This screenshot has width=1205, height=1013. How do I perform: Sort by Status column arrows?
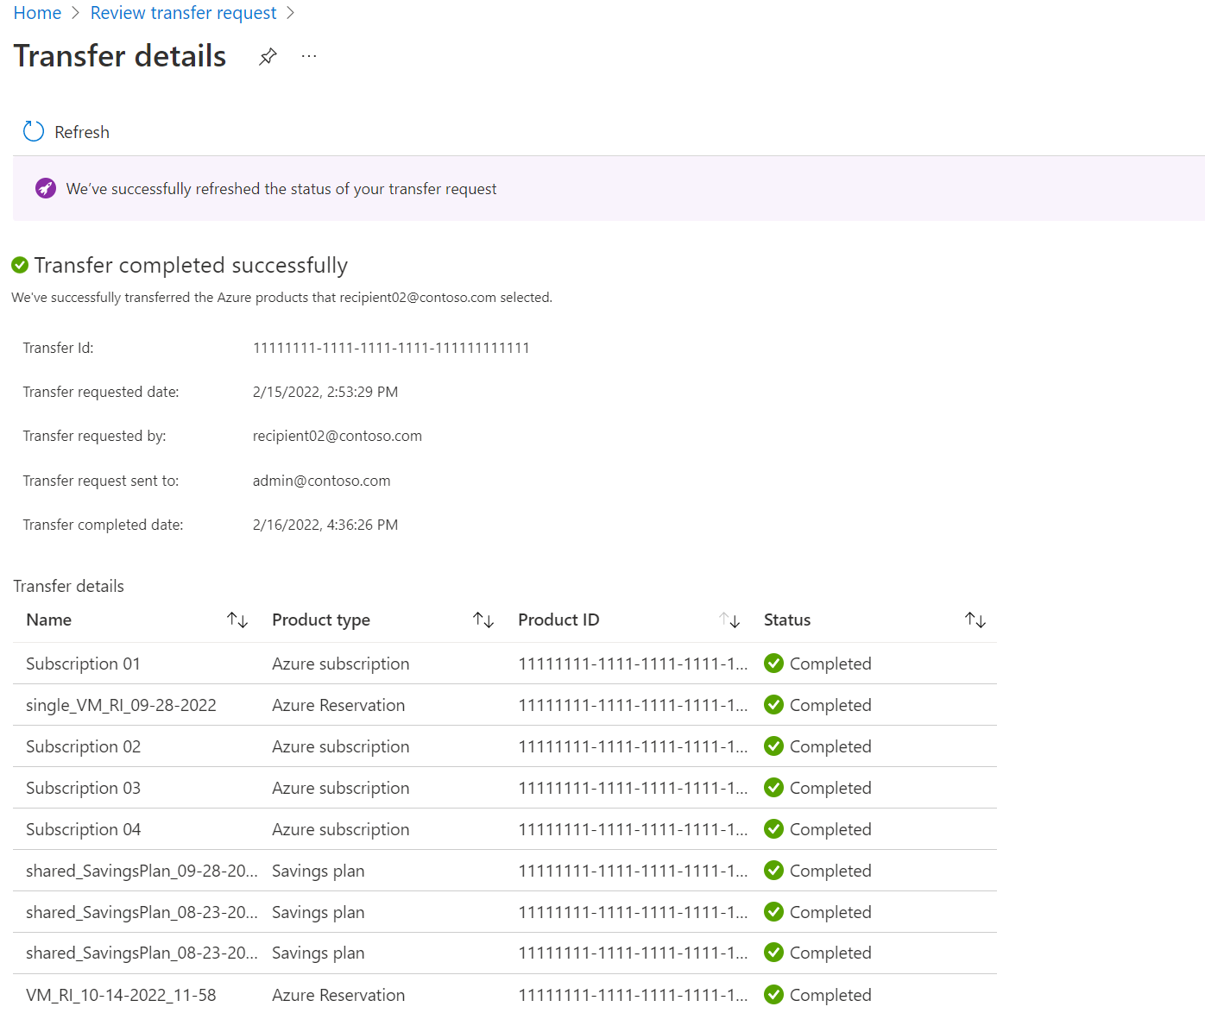(x=975, y=620)
